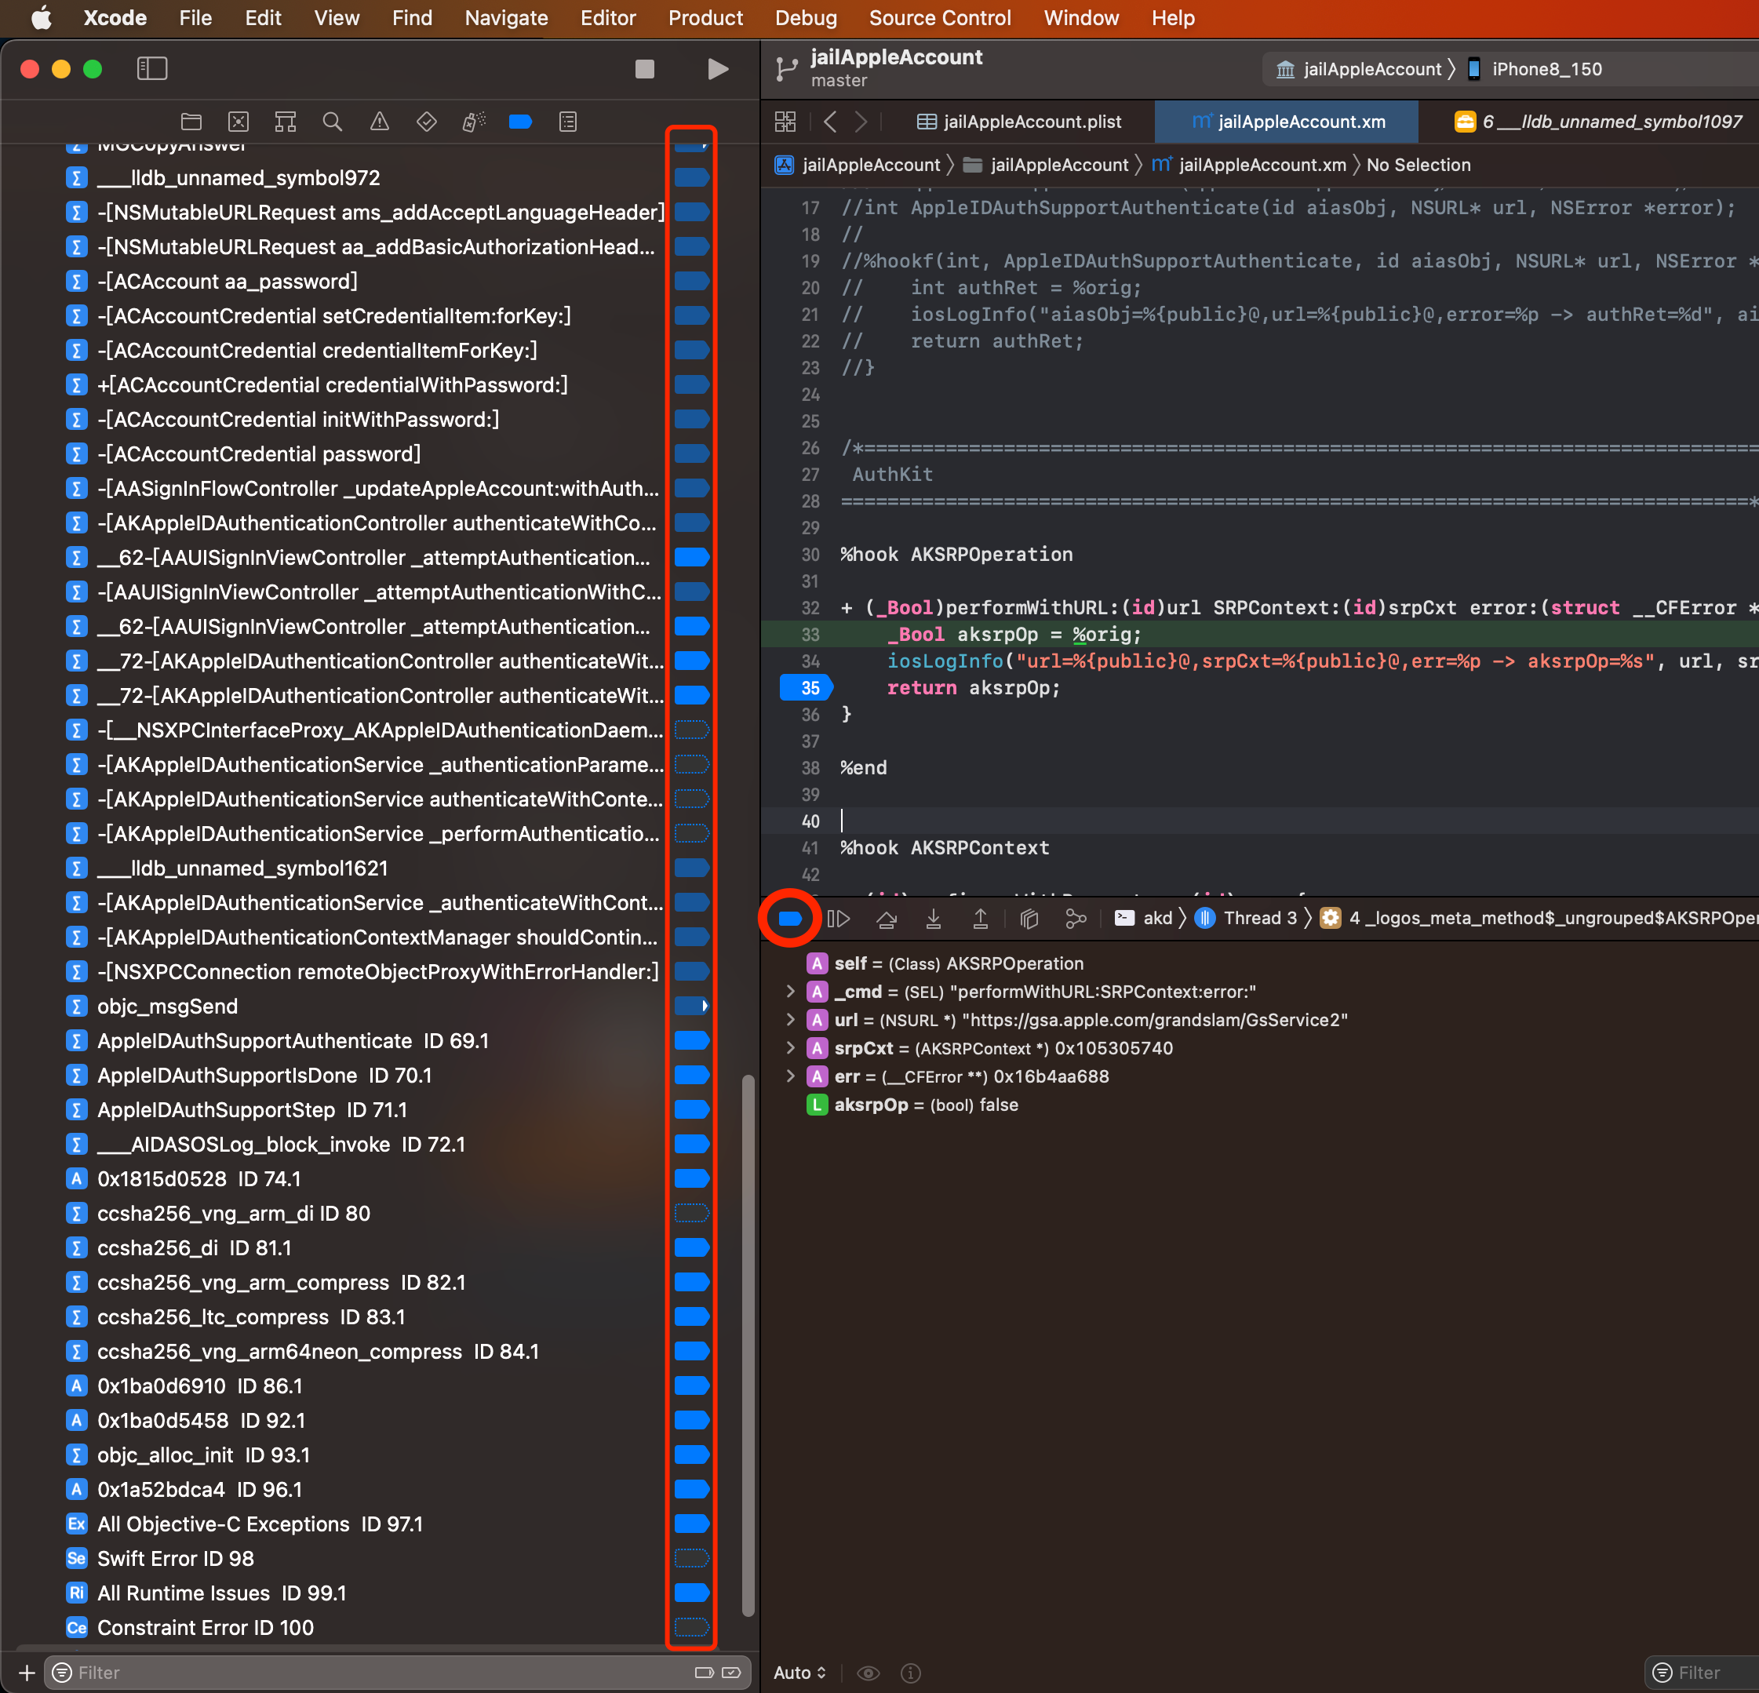The height and width of the screenshot is (1693, 1759).
Task: Click the variables view Filter field
Action: [x=1703, y=1673]
